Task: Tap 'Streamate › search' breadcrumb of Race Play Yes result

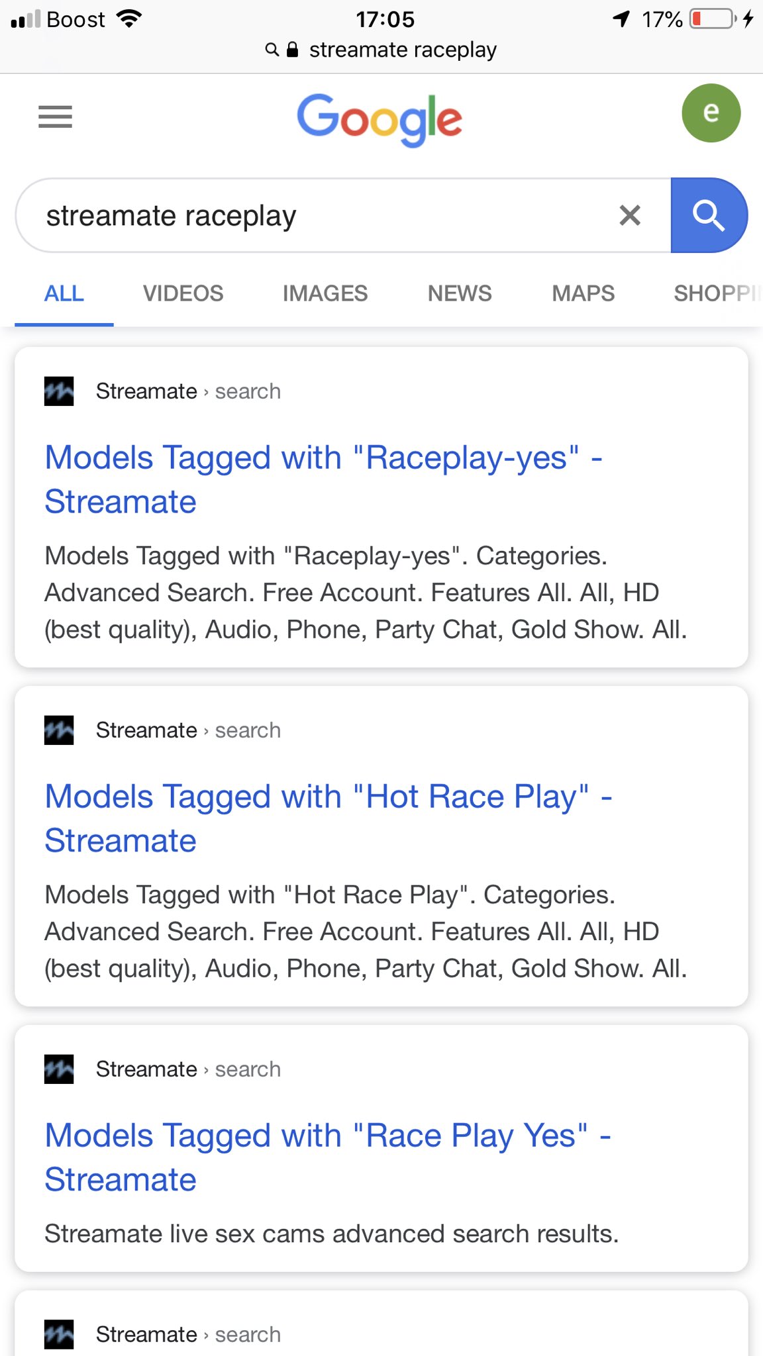Action: (188, 1069)
